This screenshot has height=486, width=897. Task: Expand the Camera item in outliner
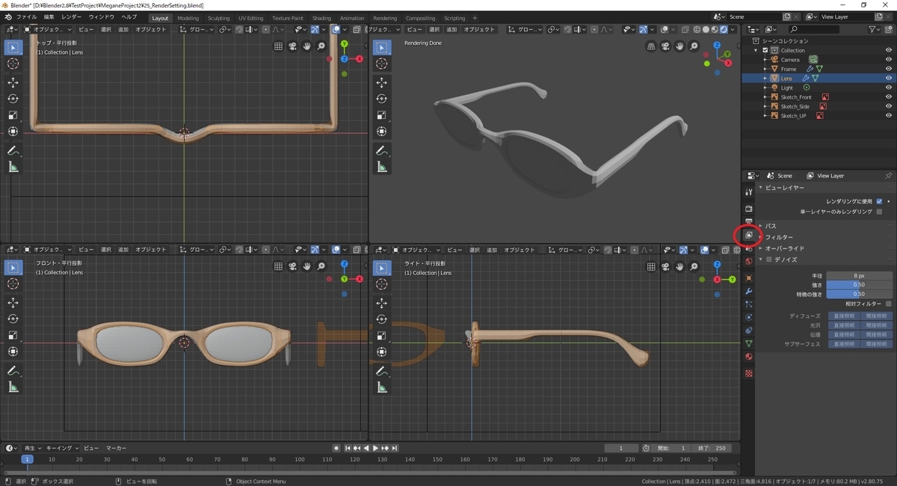click(765, 60)
